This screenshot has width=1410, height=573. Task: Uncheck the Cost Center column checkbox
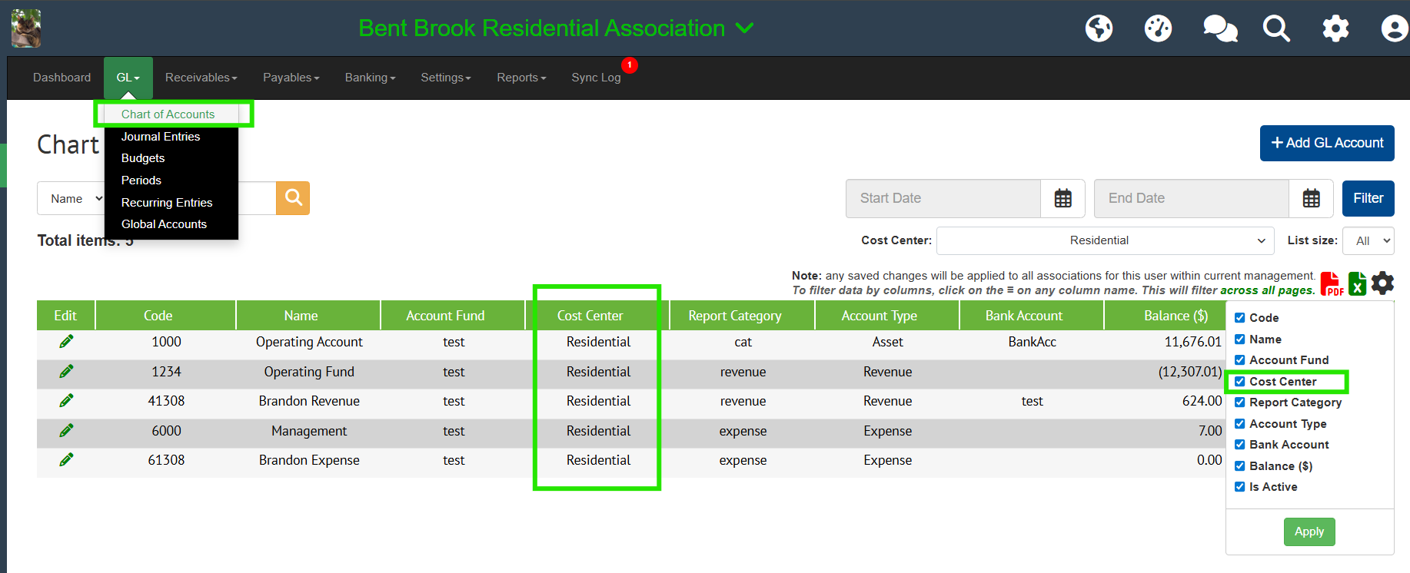click(x=1239, y=382)
